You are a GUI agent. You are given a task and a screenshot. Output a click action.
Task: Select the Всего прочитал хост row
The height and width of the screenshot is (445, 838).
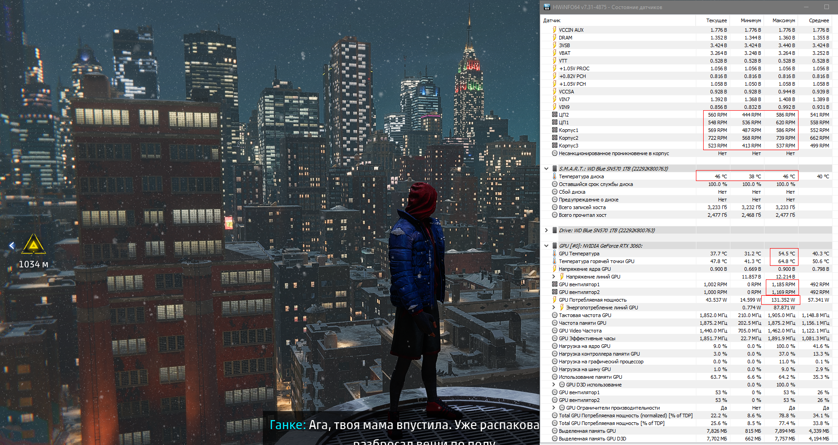point(686,215)
